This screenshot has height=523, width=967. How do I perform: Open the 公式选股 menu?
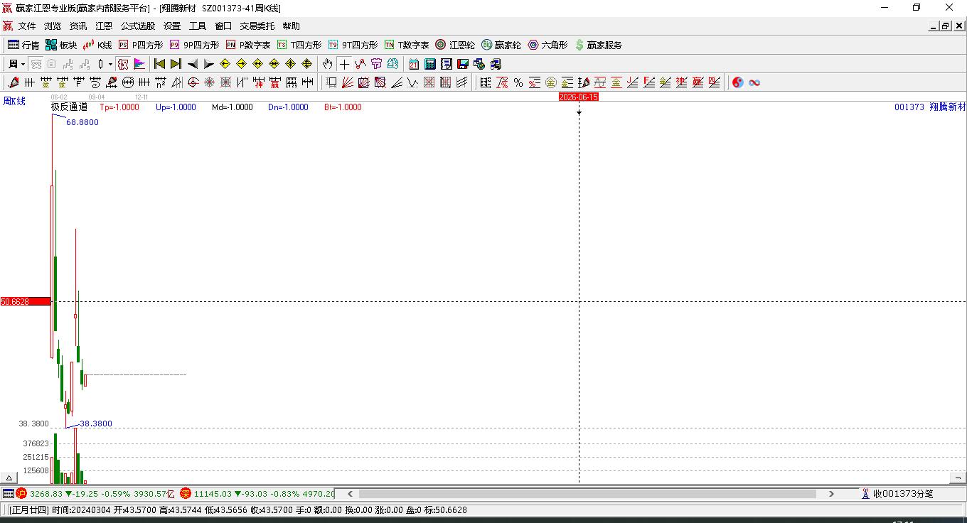click(137, 26)
